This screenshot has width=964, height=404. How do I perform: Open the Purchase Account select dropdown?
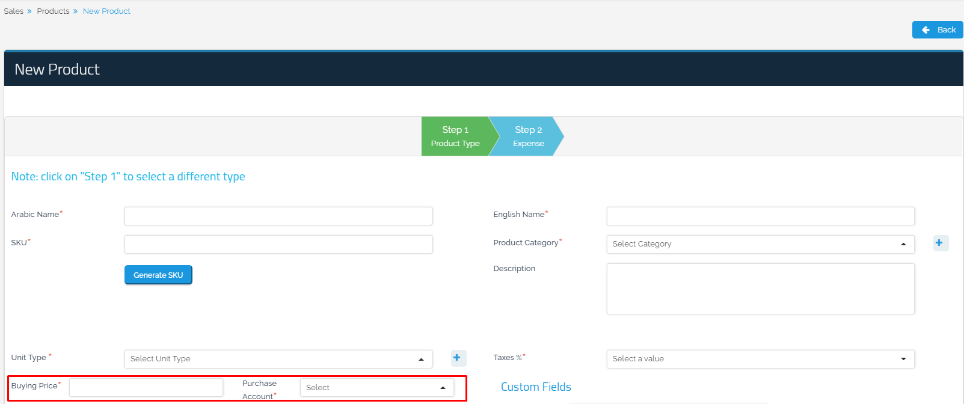376,388
